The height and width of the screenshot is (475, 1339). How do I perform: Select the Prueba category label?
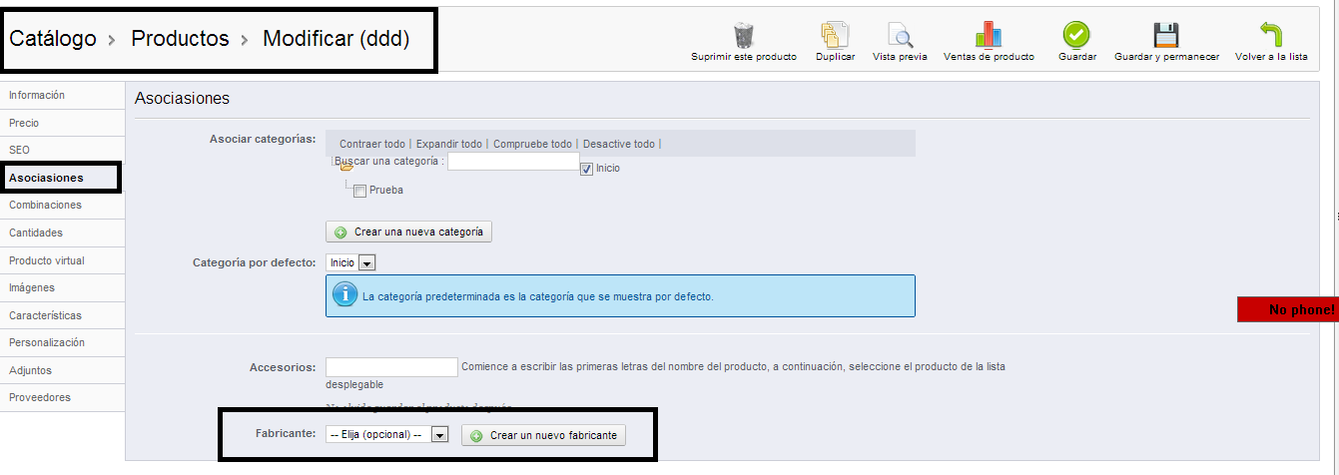click(386, 191)
